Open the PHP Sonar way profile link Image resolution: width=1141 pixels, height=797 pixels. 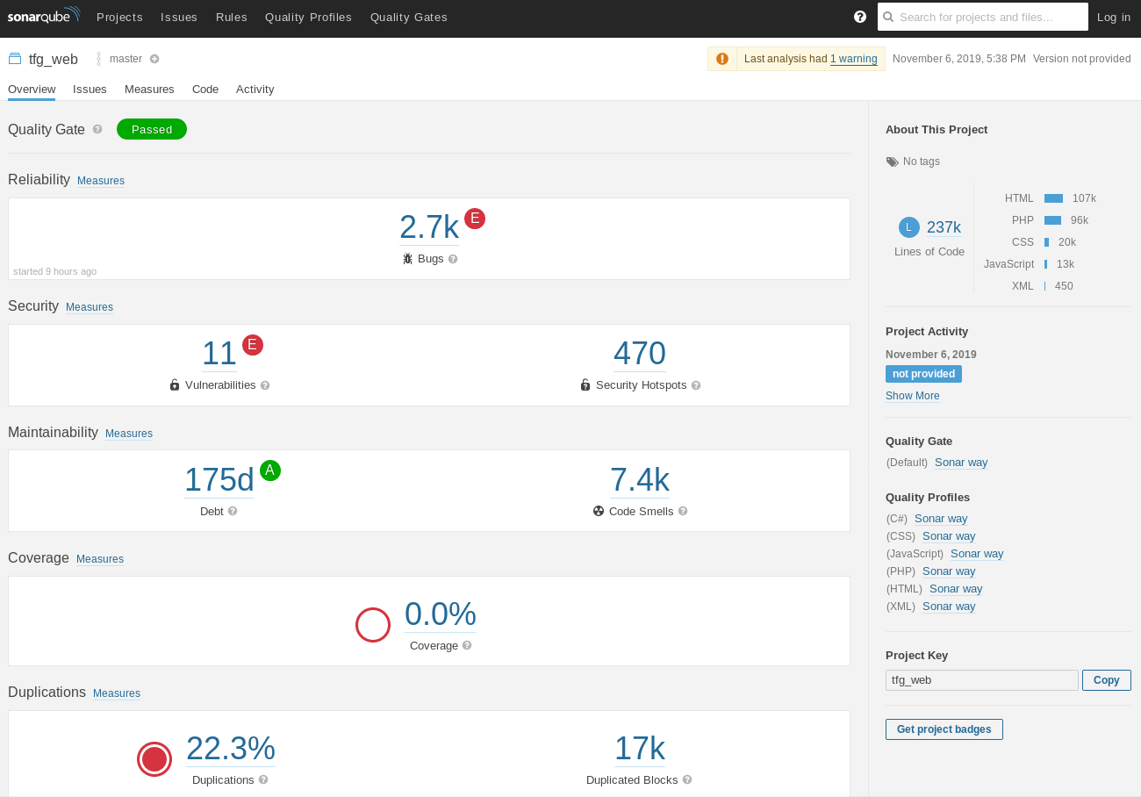[x=949, y=571]
